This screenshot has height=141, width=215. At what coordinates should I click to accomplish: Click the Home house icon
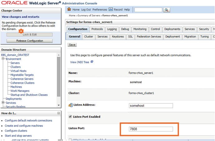pos(69,9)
